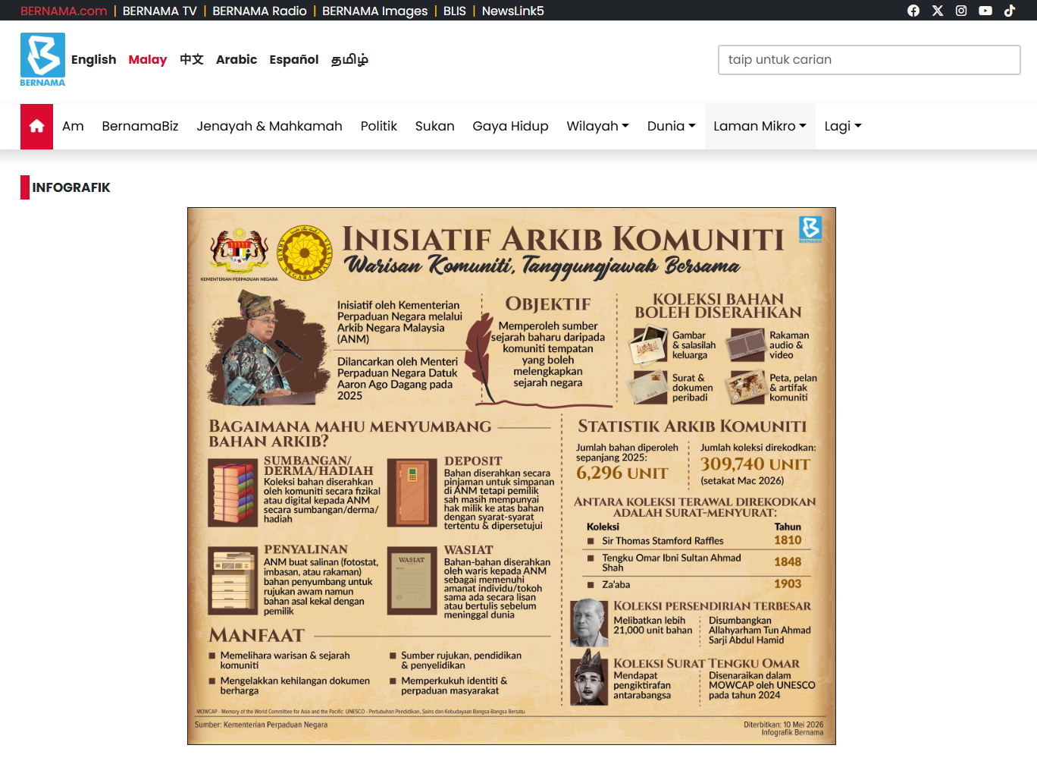The width and height of the screenshot is (1037, 761).
Task: Switch site language to Arabic
Action: click(237, 59)
